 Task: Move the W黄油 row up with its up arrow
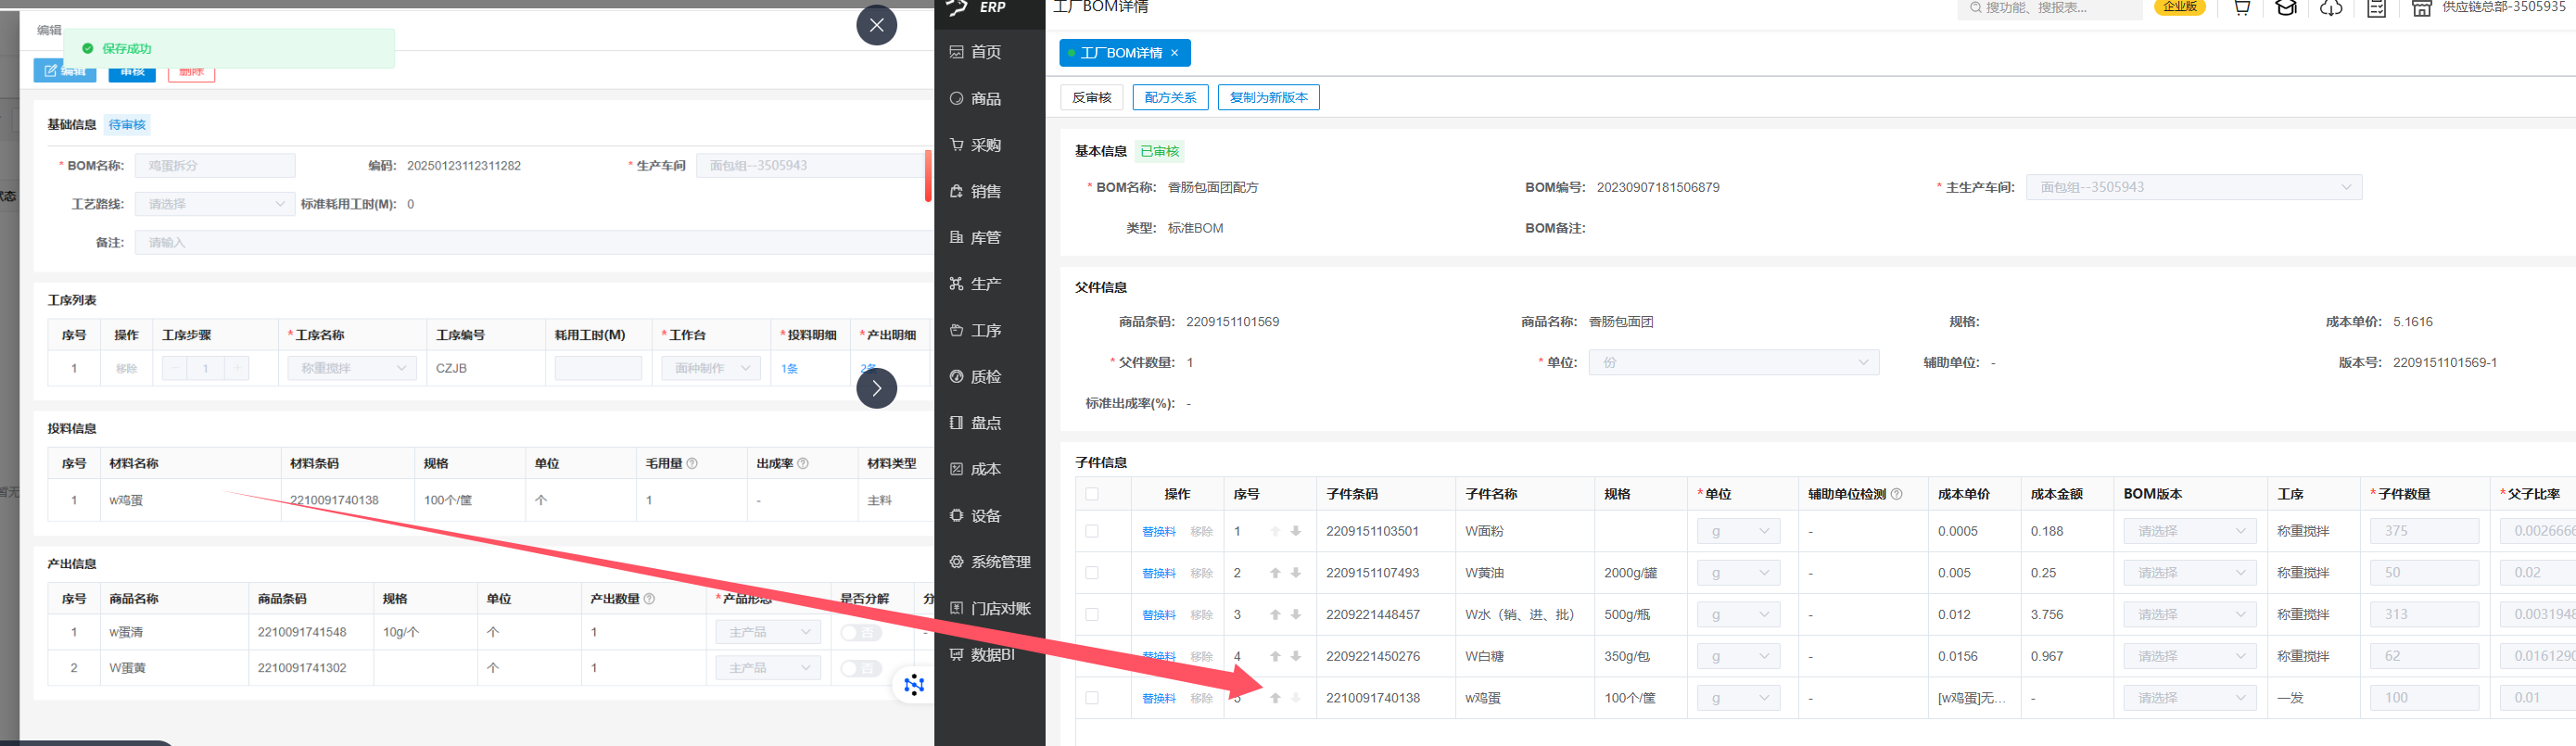(x=1275, y=573)
